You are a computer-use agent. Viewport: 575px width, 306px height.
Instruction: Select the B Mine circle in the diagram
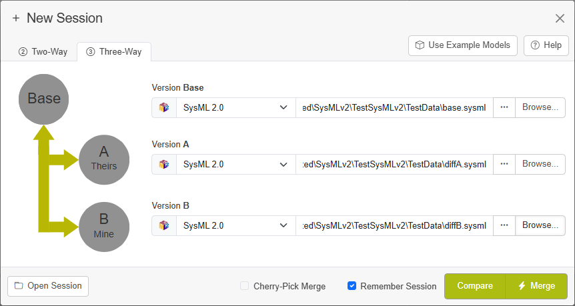click(104, 227)
